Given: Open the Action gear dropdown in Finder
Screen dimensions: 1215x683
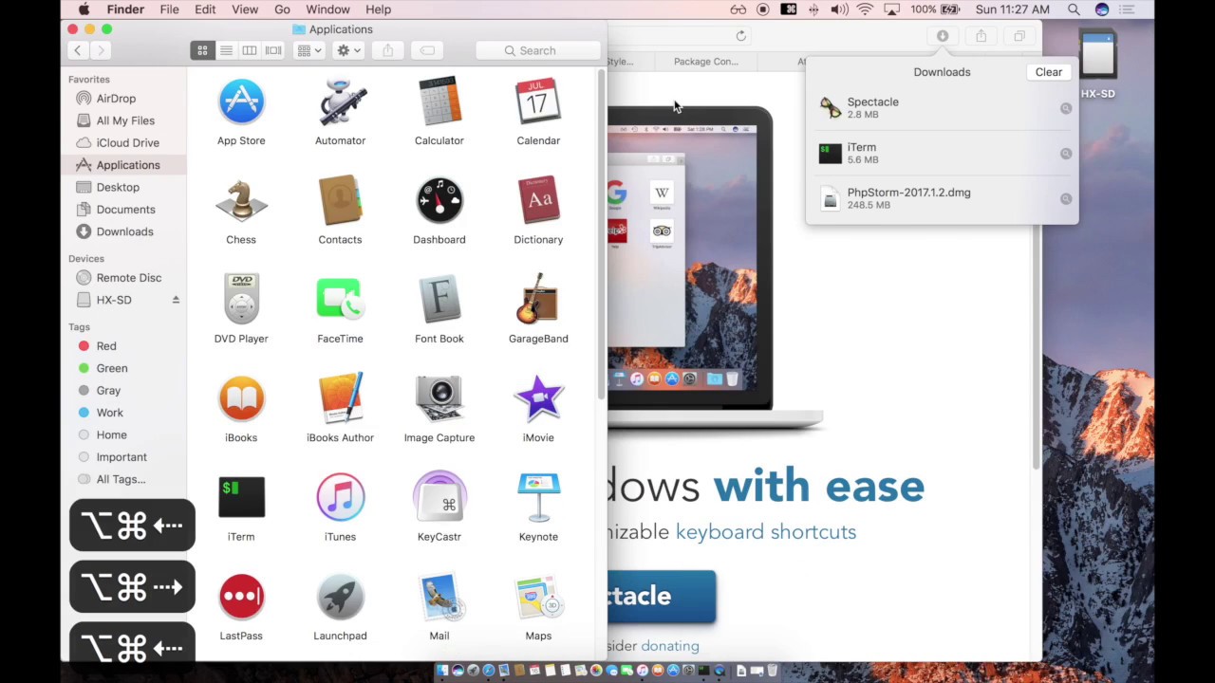Looking at the screenshot, I should (348, 50).
